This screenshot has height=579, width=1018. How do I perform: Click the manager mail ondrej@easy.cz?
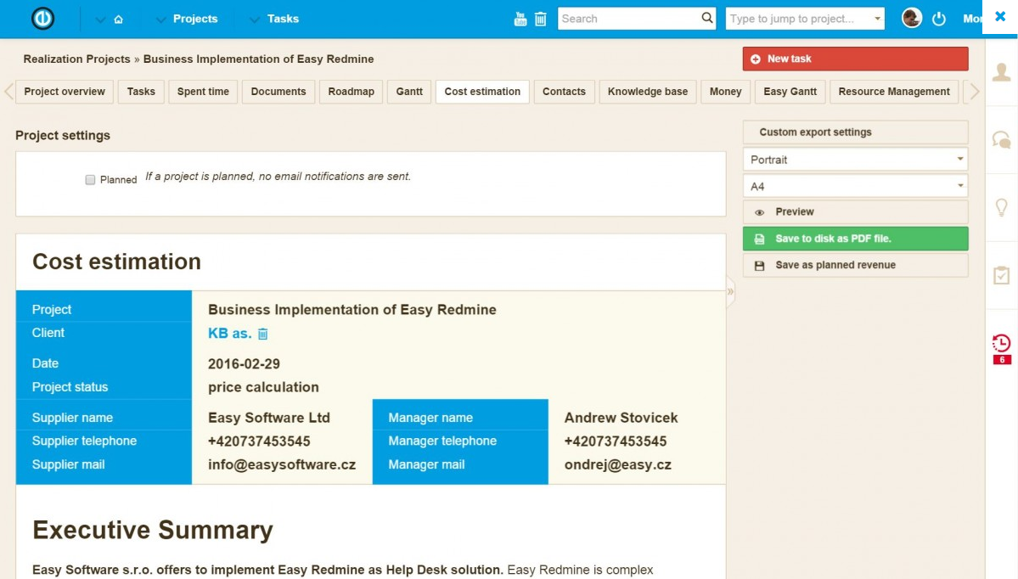point(617,464)
